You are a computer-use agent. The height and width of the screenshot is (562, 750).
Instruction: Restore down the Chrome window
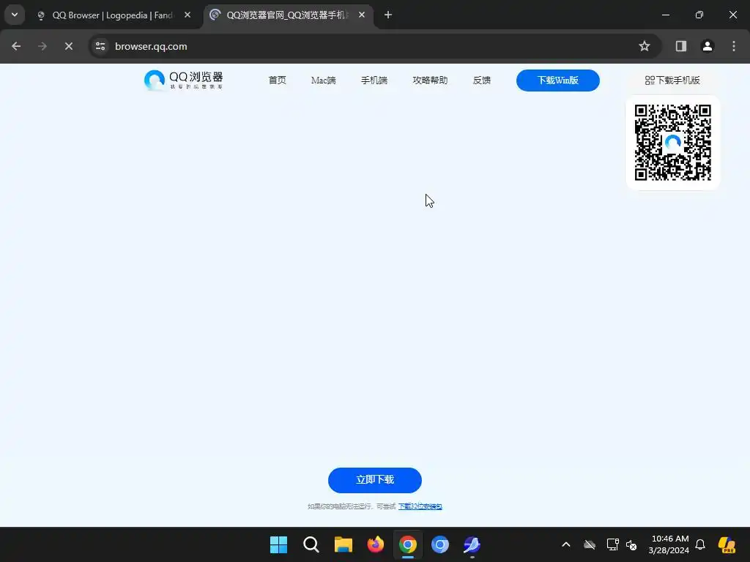coord(699,15)
